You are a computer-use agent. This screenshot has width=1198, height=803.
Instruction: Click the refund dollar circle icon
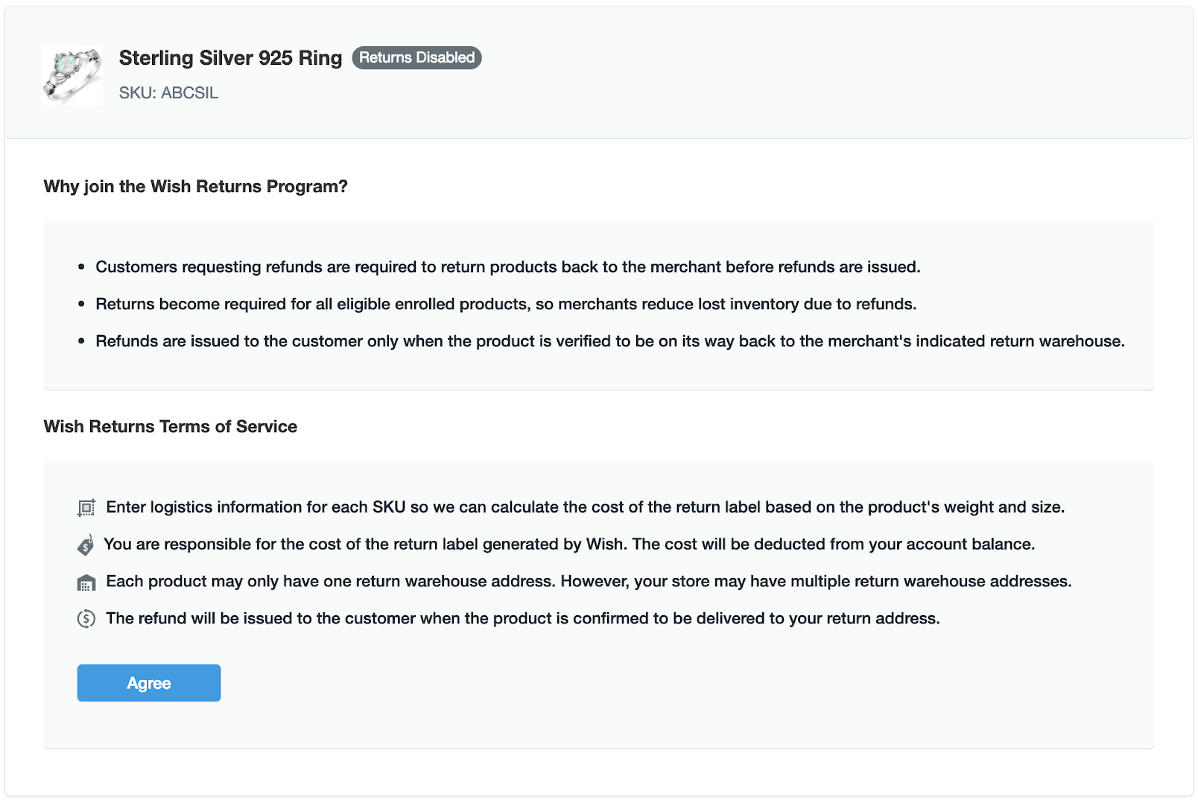tap(86, 619)
